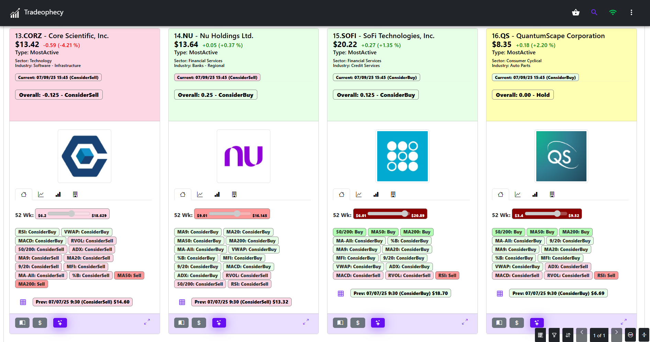Switch to QS bar chart tab

click(535, 194)
